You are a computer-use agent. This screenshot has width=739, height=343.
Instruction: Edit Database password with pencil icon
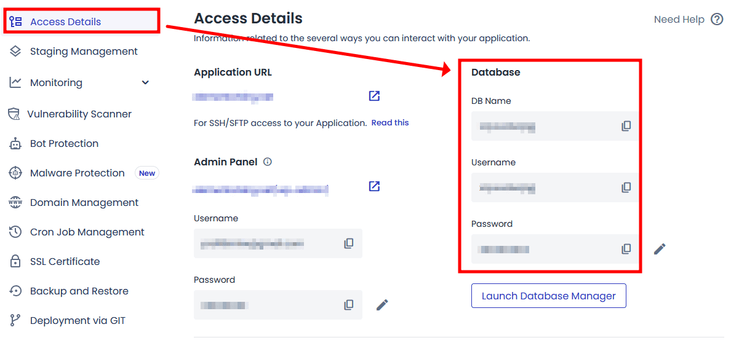point(660,249)
